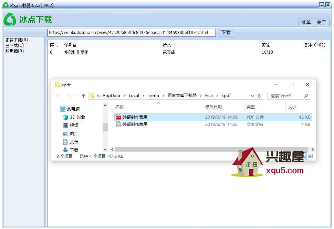
Task: Navigate to AppData in the breadcrumb
Action: [x=111, y=96]
